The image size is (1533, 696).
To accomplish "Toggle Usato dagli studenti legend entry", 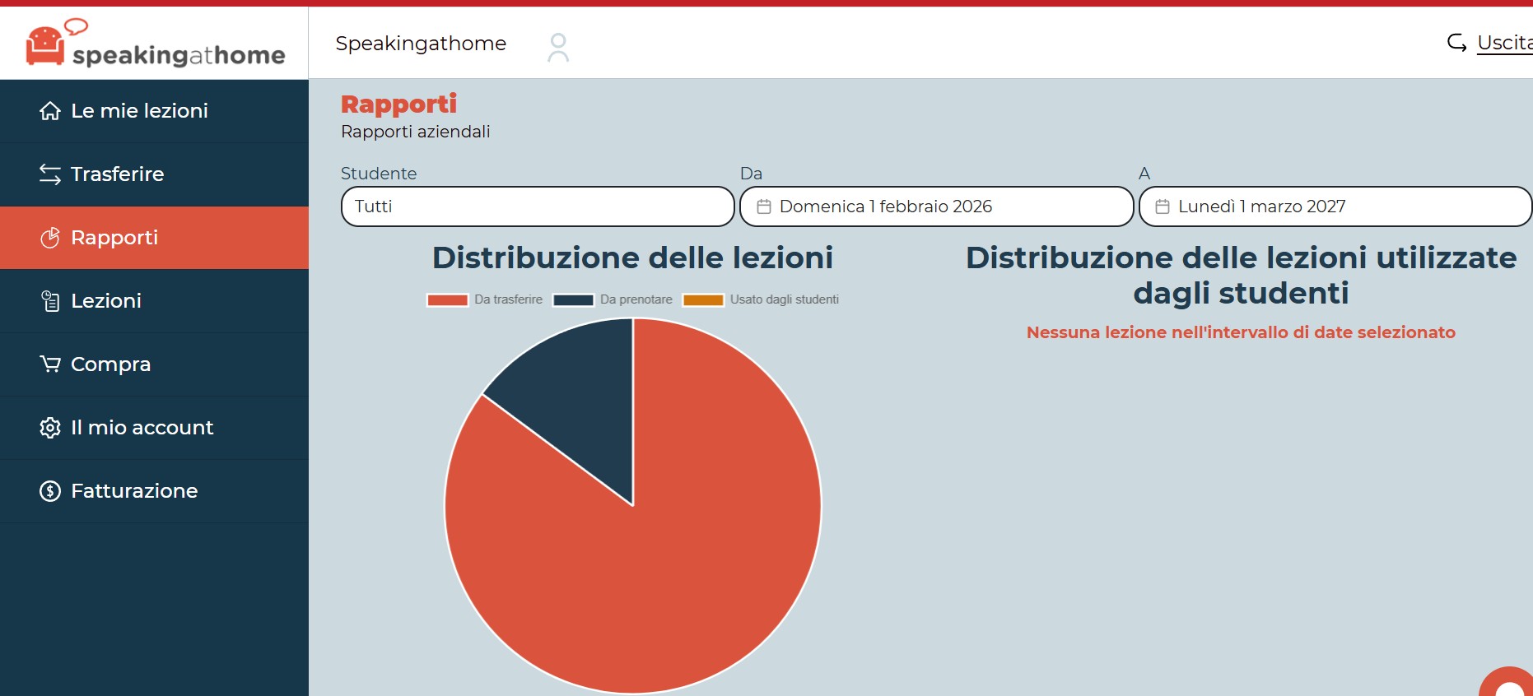I will click(762, 299).
